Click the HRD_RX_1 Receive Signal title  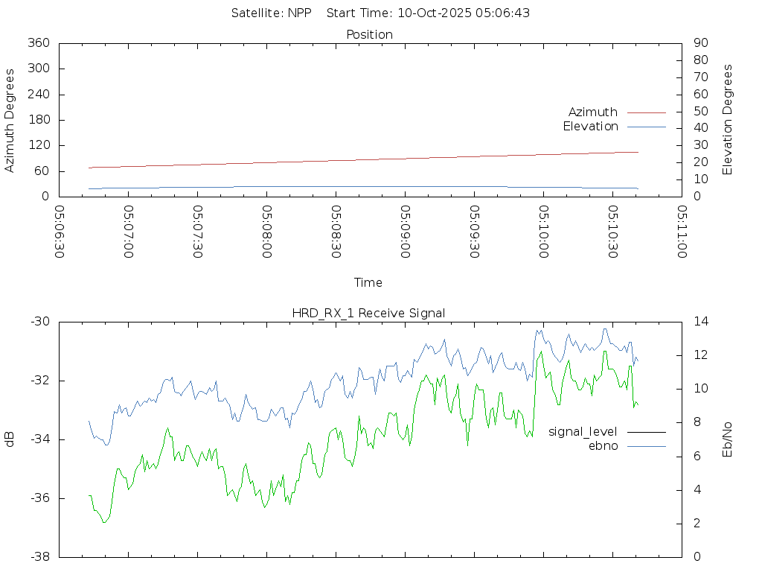tap(368, 313)
